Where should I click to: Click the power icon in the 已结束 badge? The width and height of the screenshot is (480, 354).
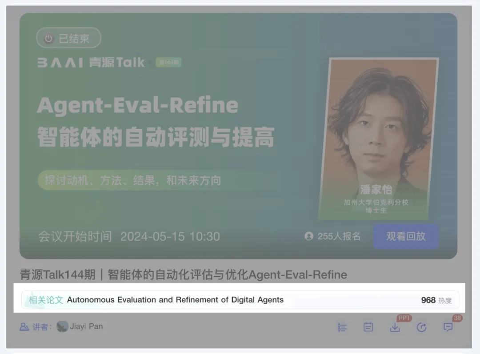48,39
